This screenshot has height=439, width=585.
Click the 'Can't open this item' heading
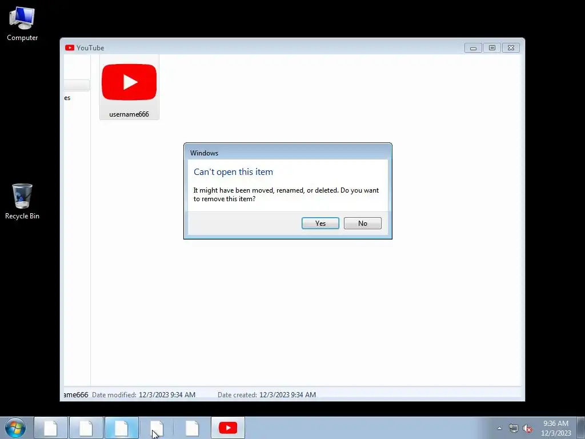(x=233, y=171)
